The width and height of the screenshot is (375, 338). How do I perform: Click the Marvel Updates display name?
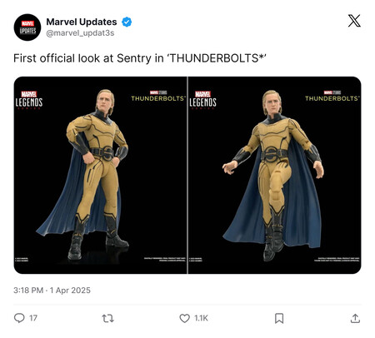(82, 22)
